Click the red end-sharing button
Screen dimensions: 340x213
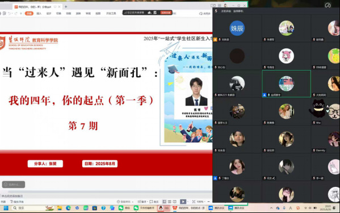[166, 12]
